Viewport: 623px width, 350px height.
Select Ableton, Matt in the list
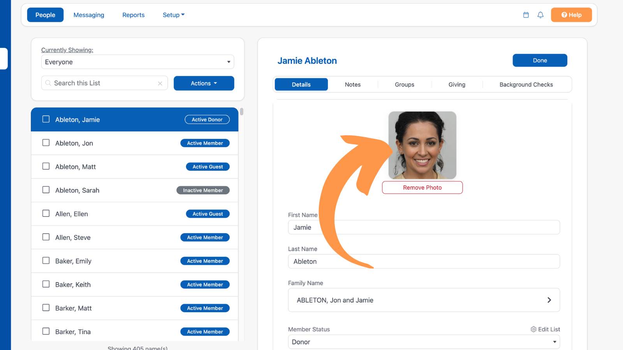(135, 167)
